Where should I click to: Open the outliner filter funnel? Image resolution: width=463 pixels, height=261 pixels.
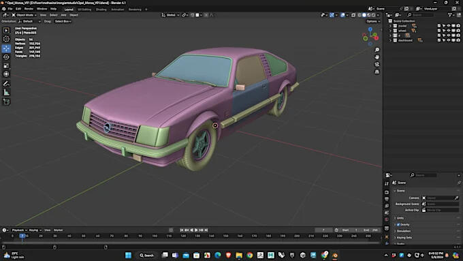449,15
